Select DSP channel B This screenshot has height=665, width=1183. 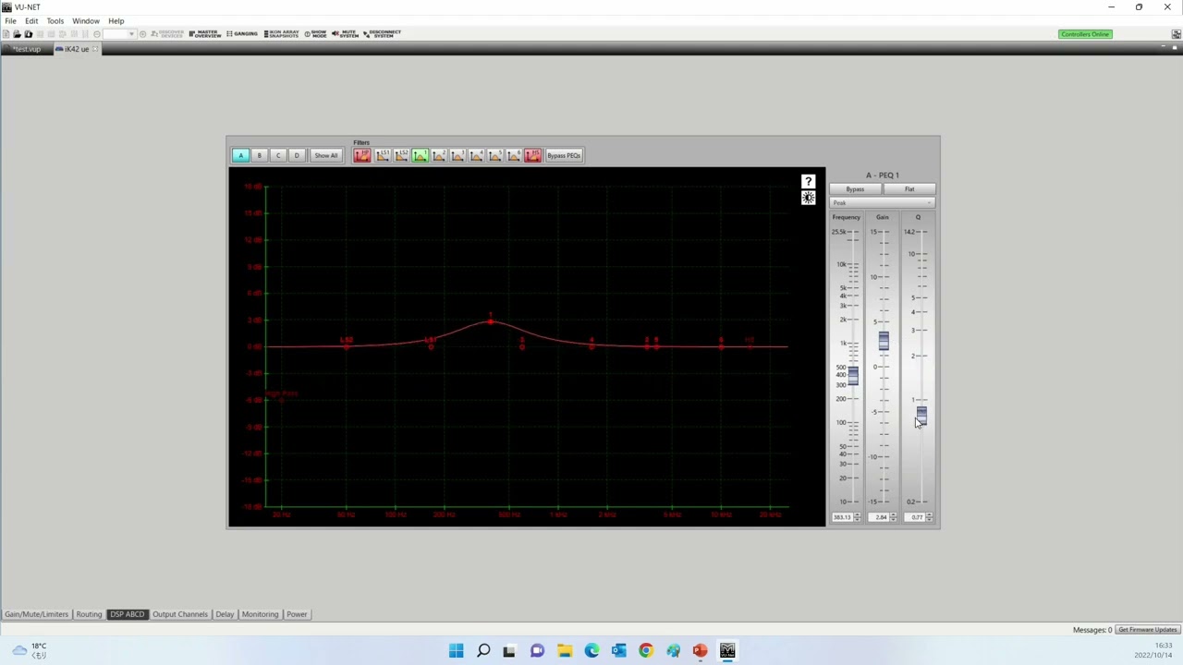point(259,155)
